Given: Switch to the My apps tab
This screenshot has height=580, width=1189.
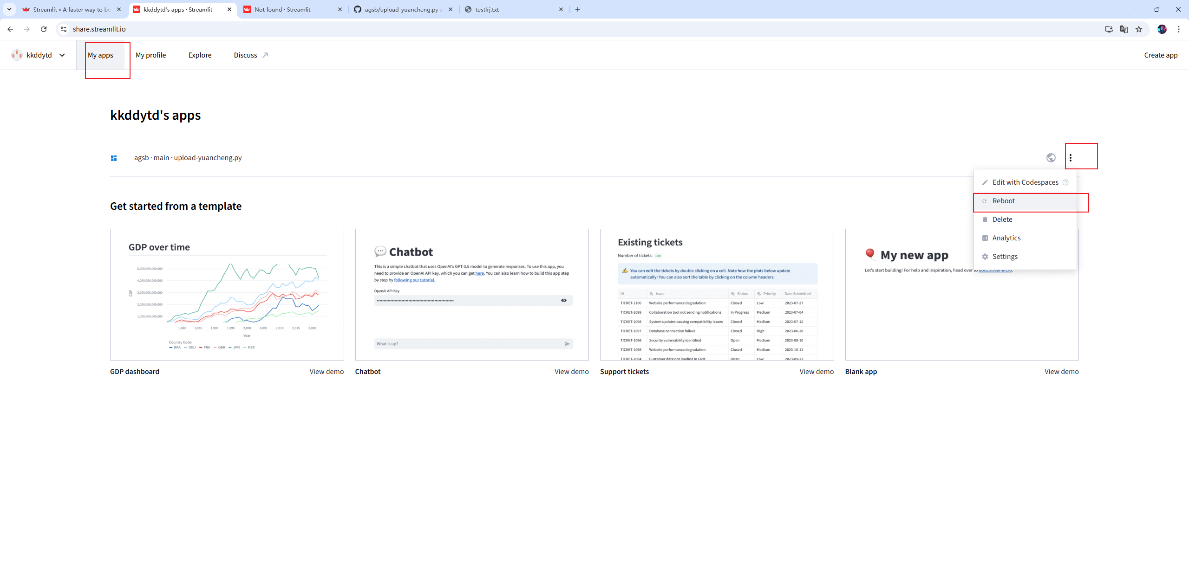Looking at the screenshot, I should pyautogui.click(x=100, y=55).
